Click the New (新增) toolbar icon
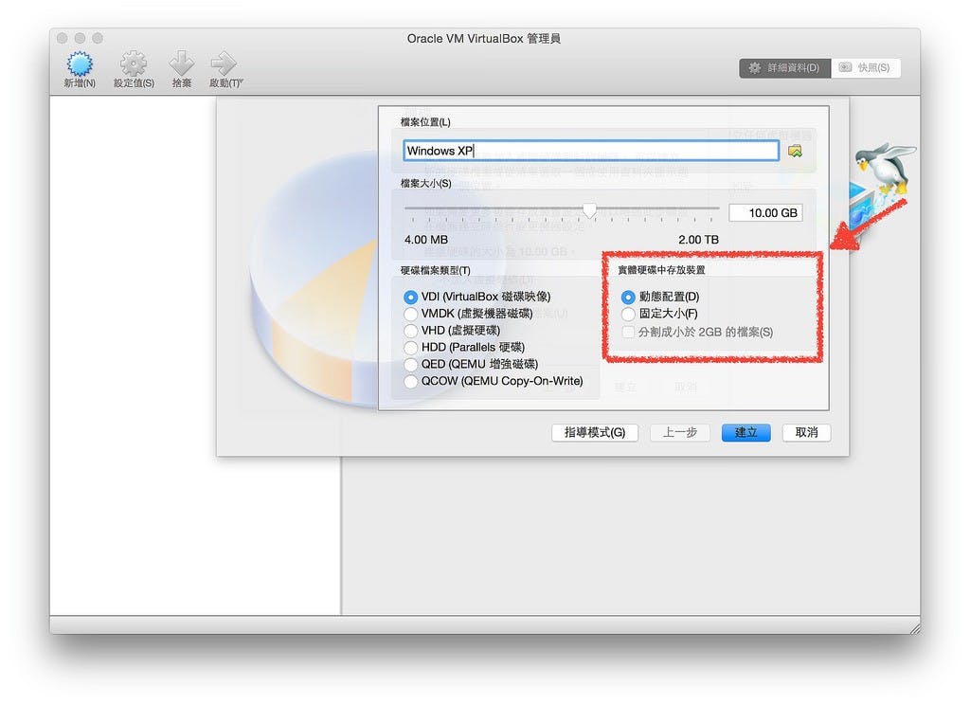 tap(80, 63)
